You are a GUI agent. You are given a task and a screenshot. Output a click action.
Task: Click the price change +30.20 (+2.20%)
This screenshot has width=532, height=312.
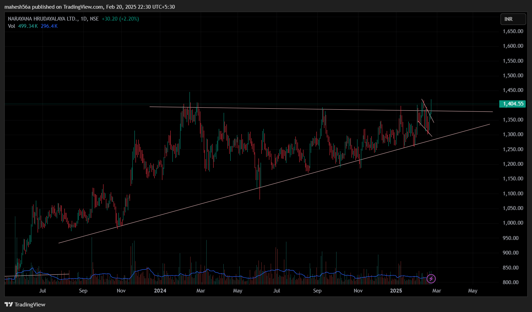(x=120, y=19)
